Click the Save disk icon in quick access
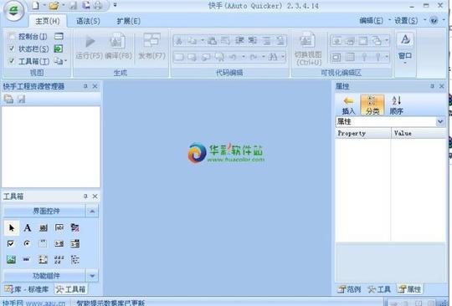This screenshot has height=306, width=452. coord(73,6)
